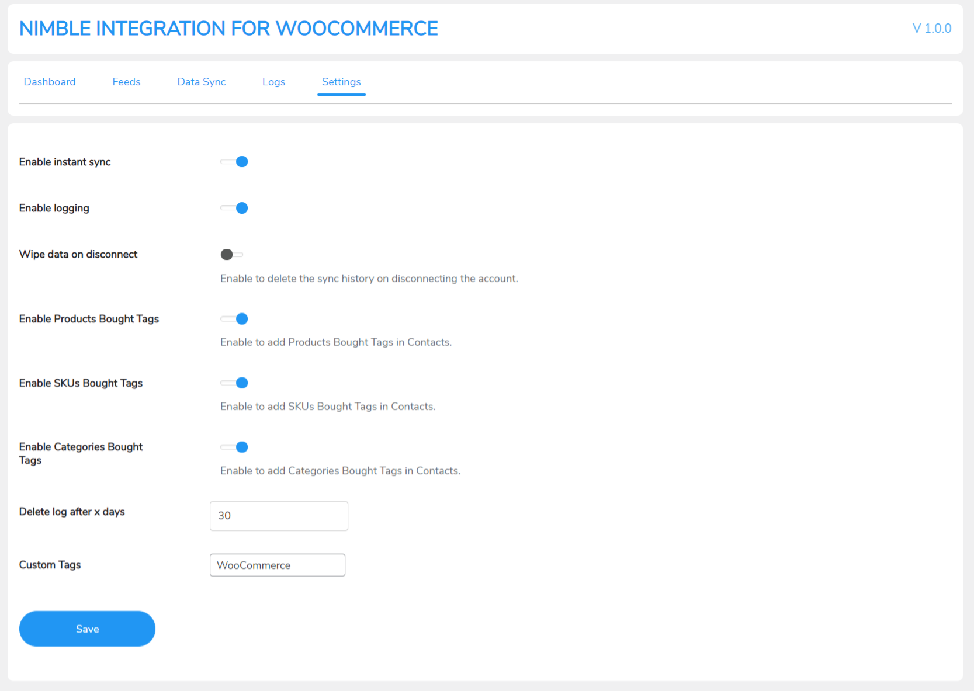Click the Wipe data on disconnect label
Viewport: 974px width, 691px height.
[x=78, y=254]
